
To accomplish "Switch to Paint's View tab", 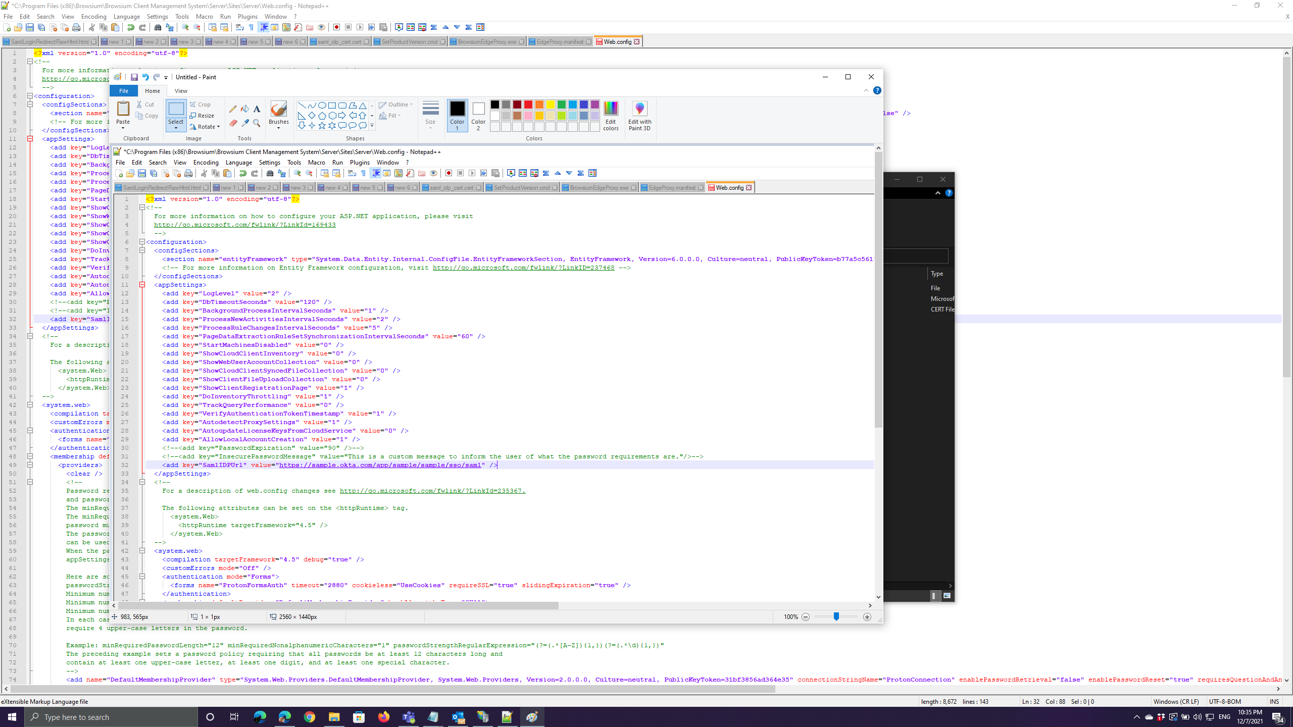I will pyautogui.click(x=181, y=91).
